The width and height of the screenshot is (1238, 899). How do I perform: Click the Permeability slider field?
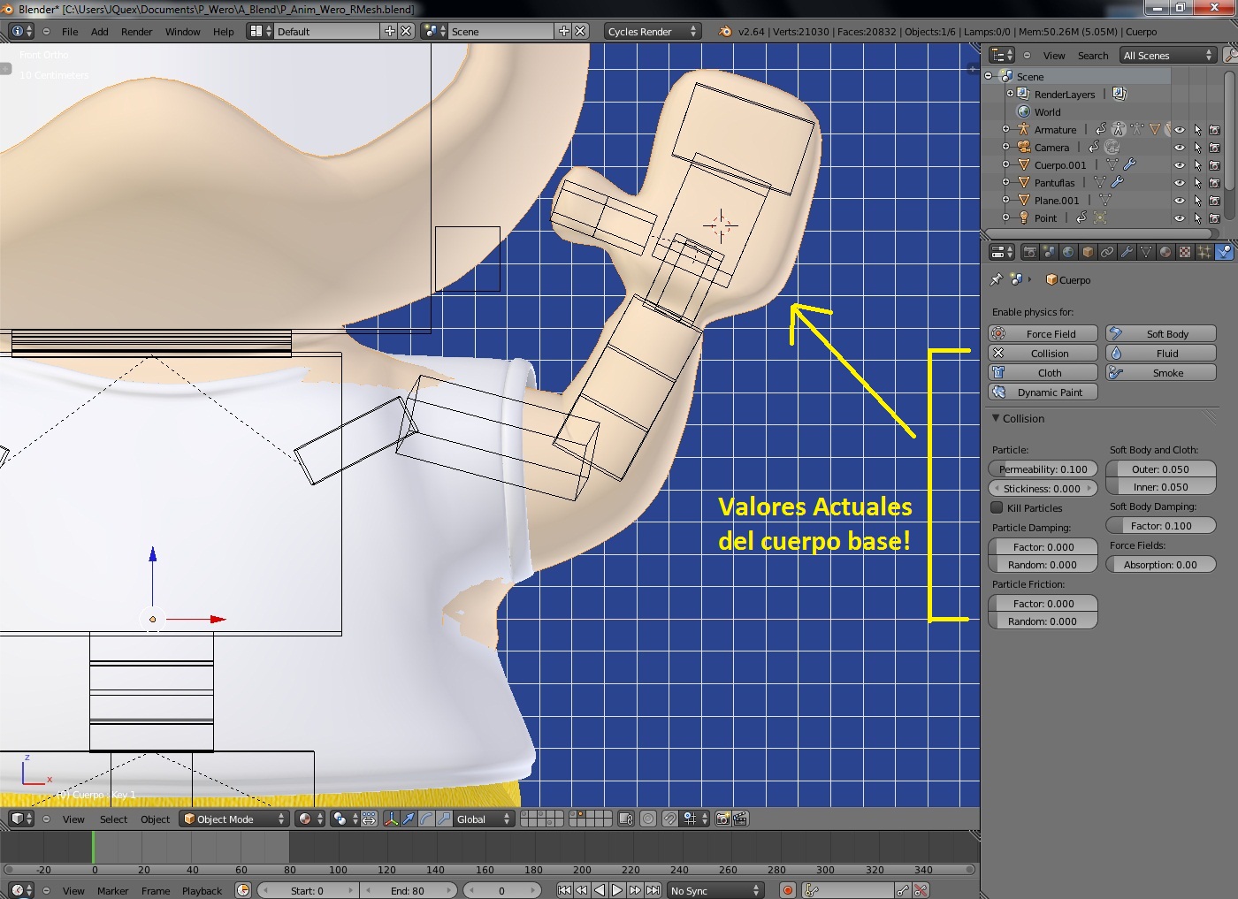[x=1043, y=469]
